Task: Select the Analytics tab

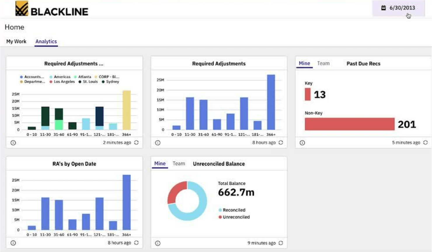Action: coord(46,41)
